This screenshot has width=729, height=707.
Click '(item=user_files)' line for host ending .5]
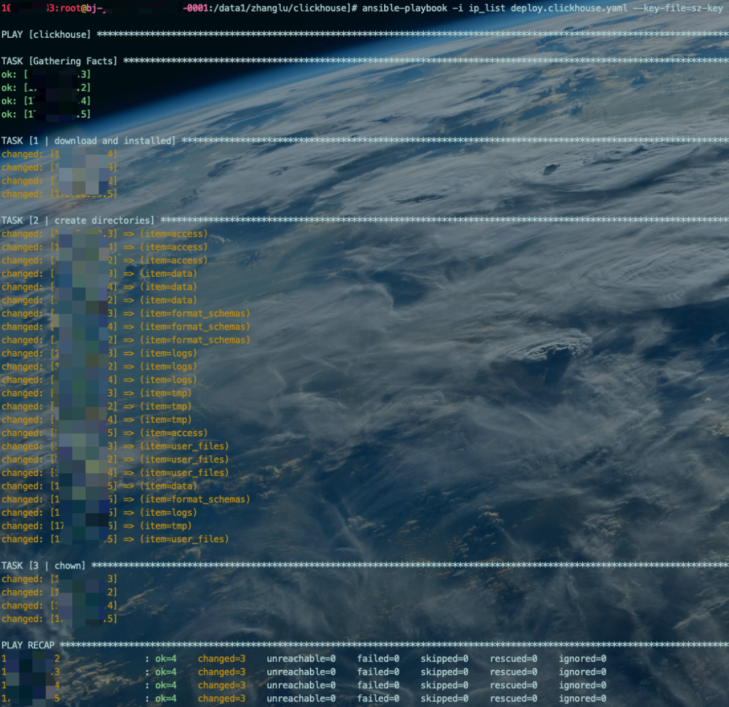click(115, 539)
